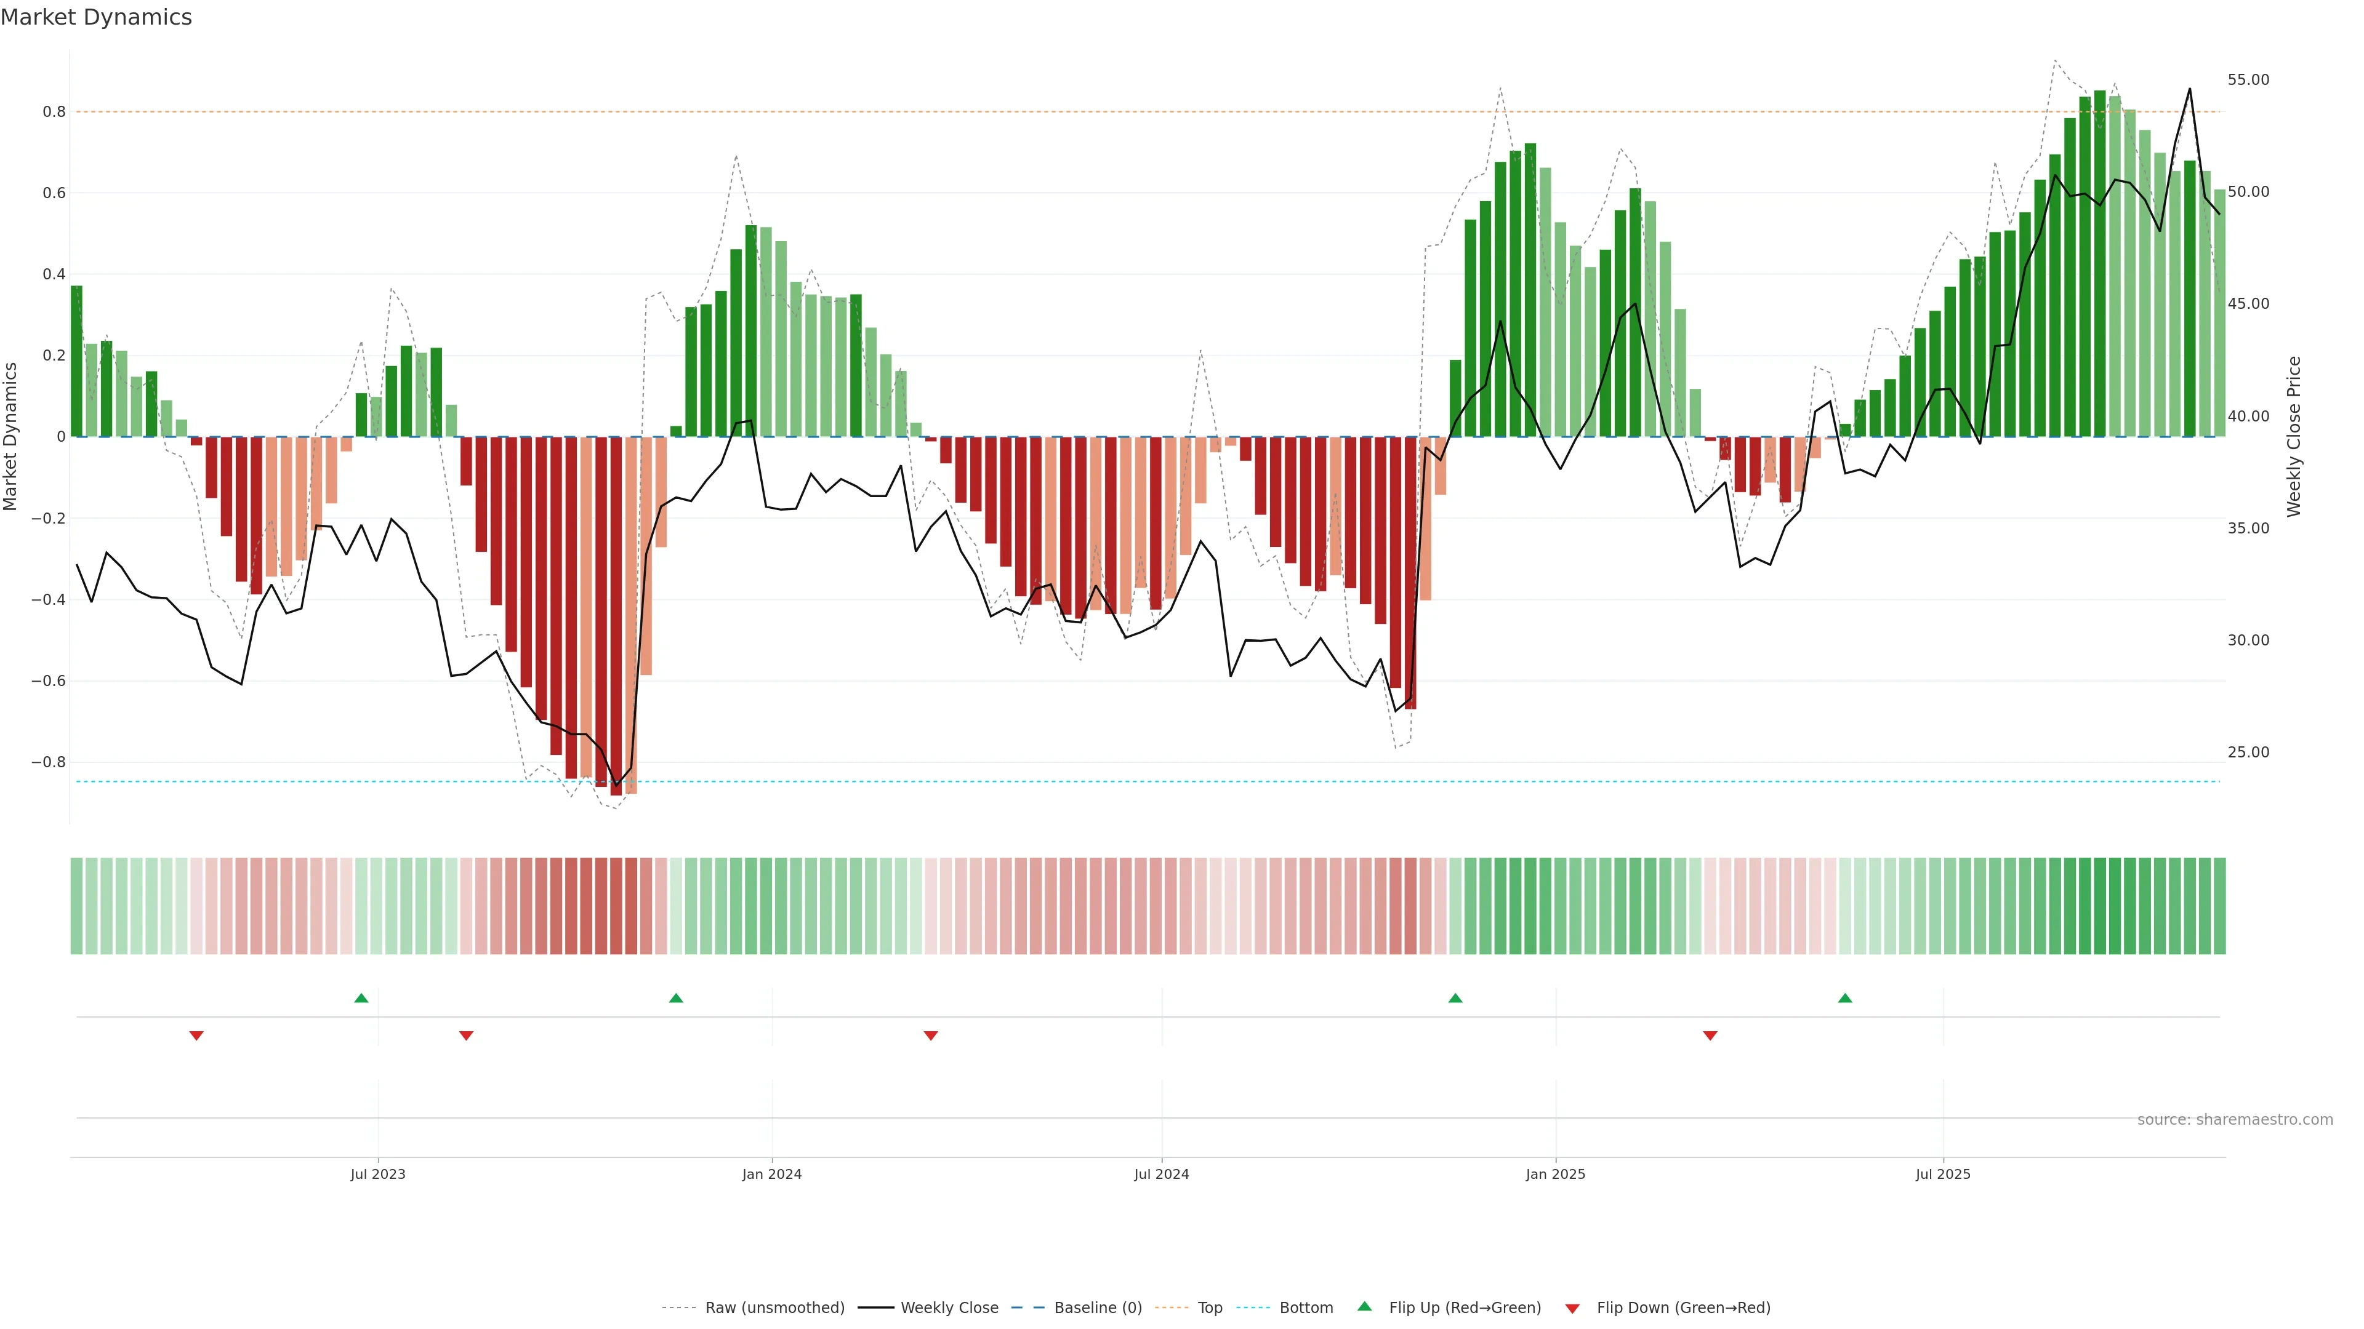This screenshot has height=1329, width=2364.
Task: Click the Market Dynamics chart title
Action: coord(97,17)
